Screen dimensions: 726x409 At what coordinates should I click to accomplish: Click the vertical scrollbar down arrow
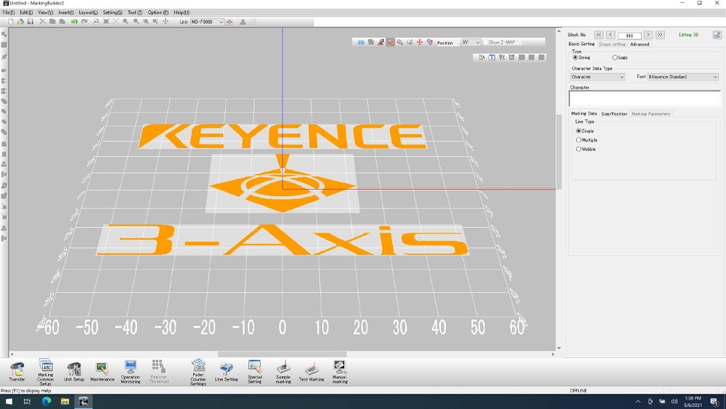559,348
